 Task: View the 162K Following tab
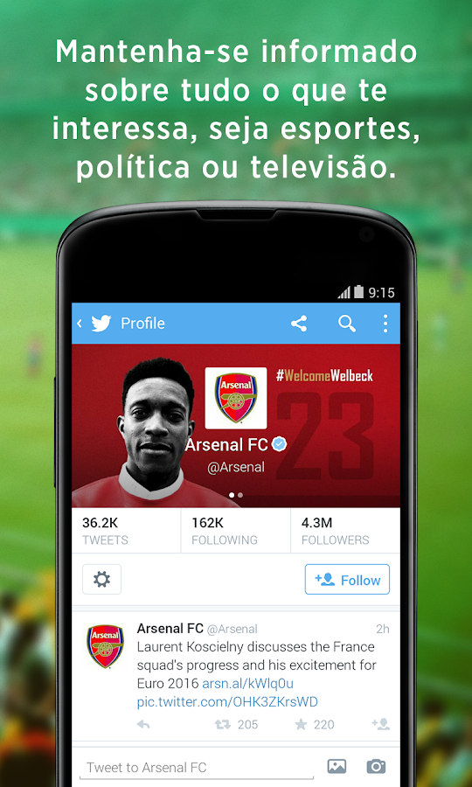pos(236,531)
